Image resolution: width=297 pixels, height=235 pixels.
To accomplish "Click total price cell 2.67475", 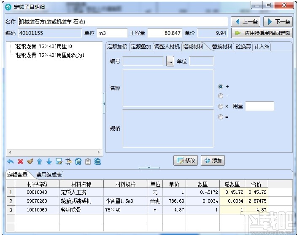I will click(256, 201).
